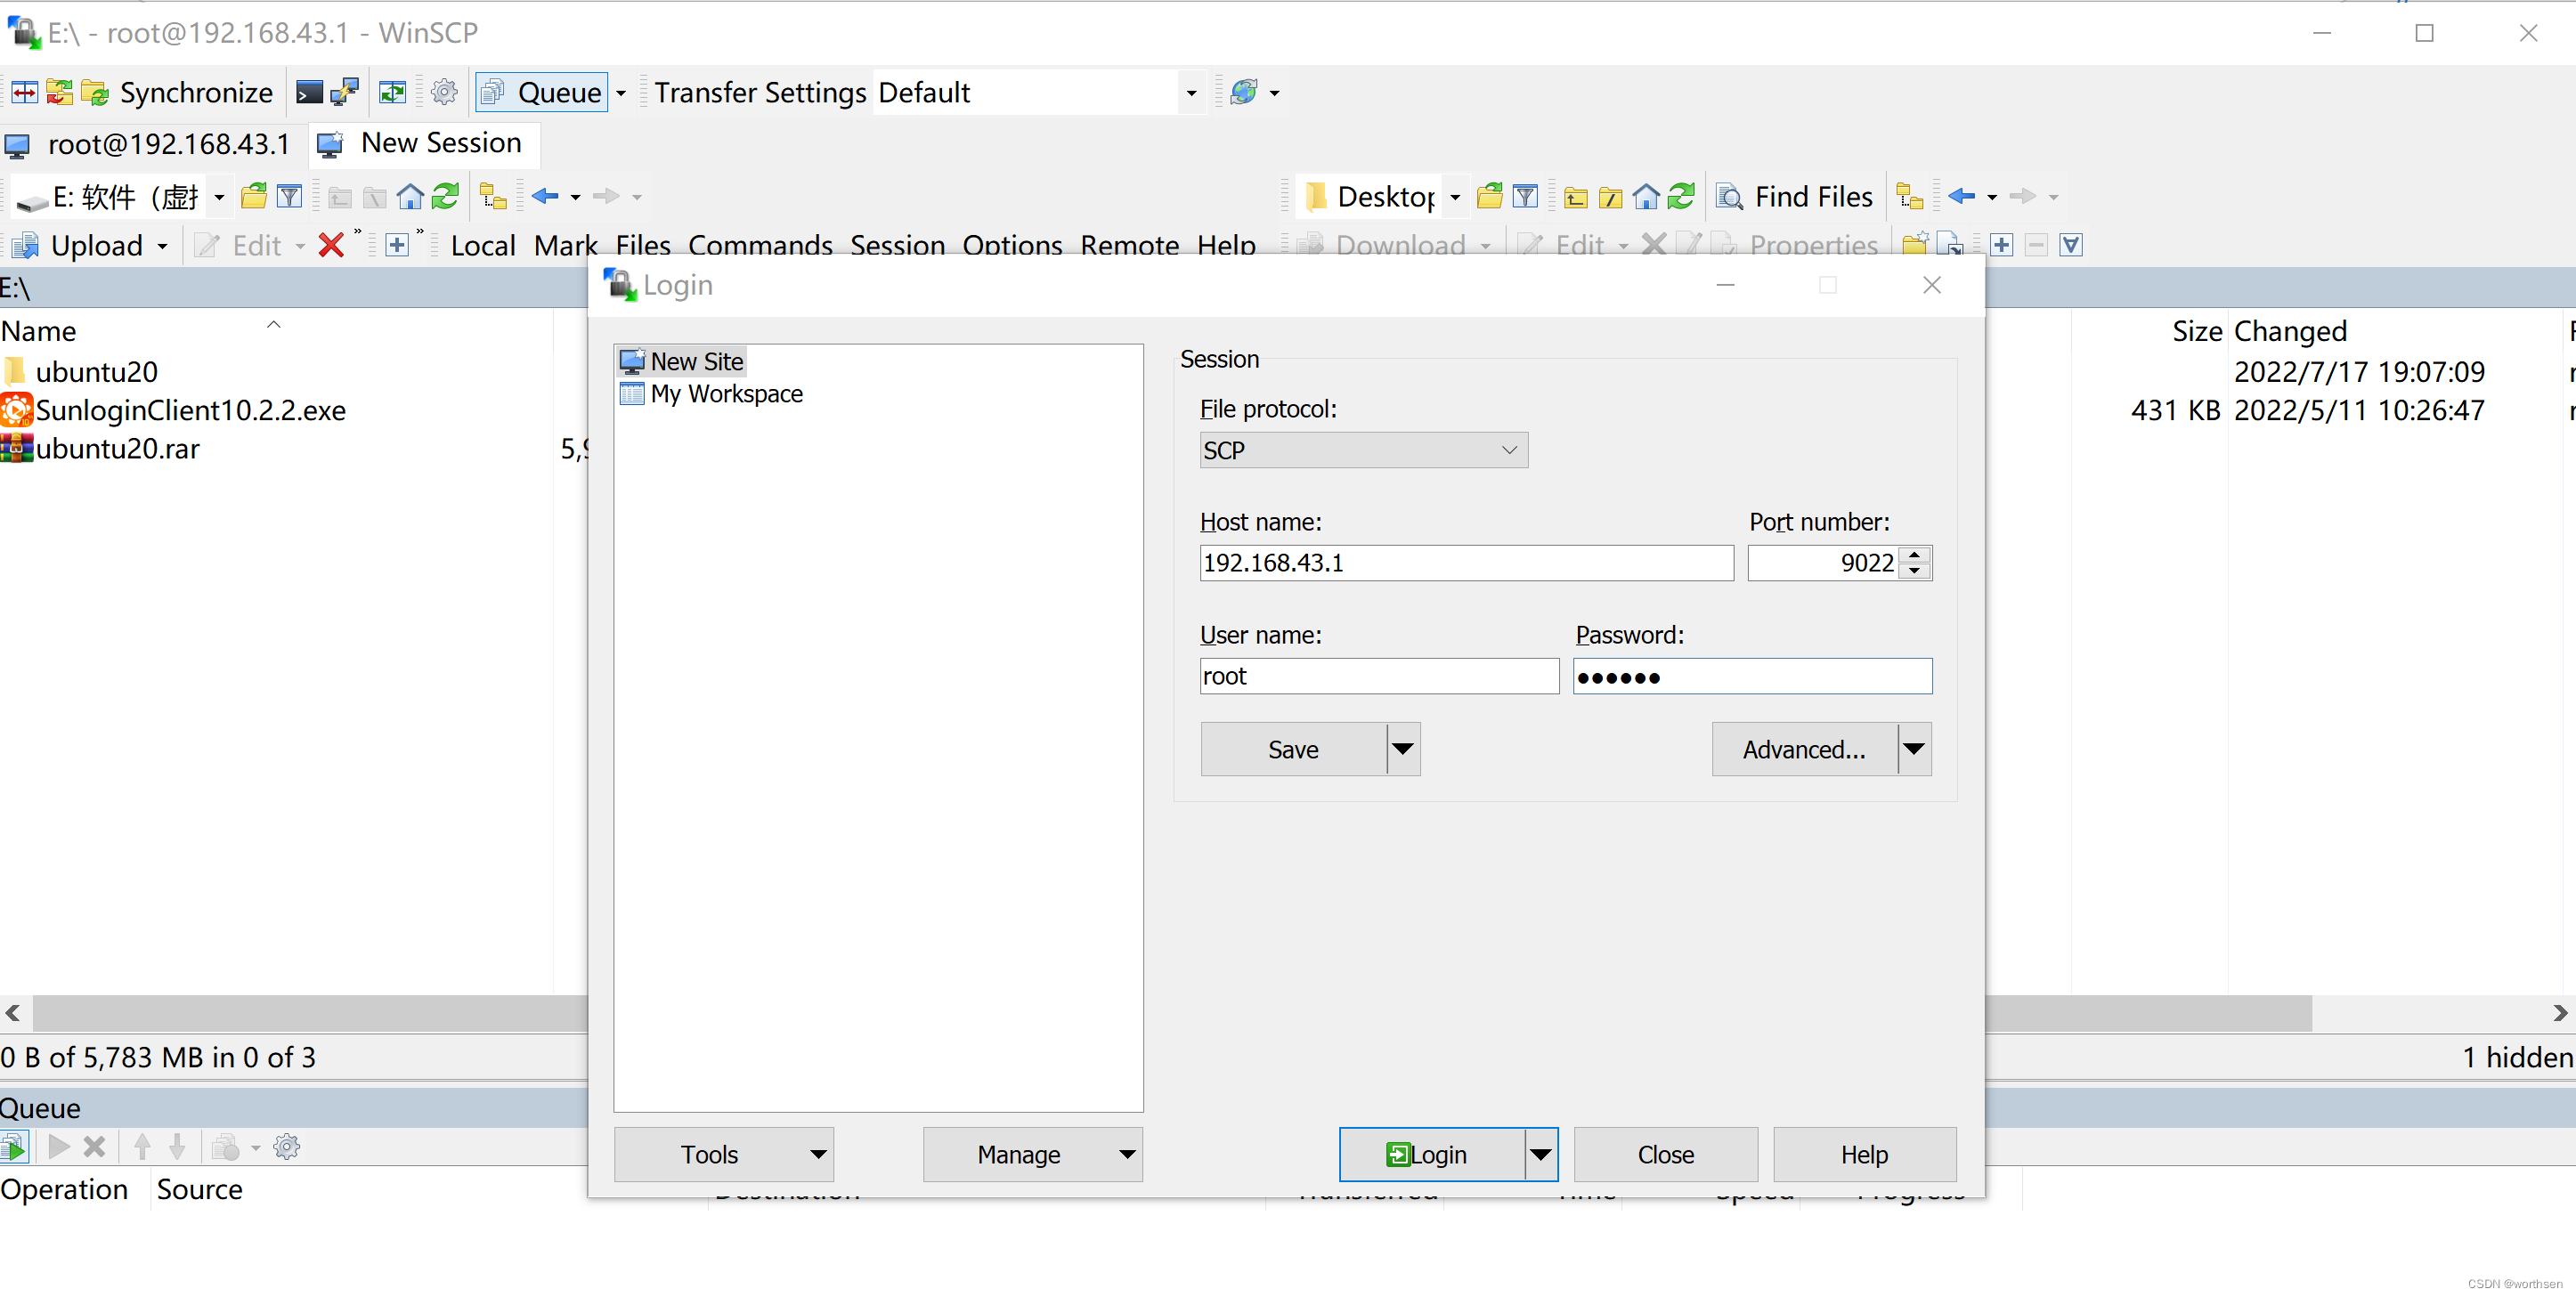Open the File protocol SCP dropdown
The width and height of the screenshot is (2576, 1297).
point(1363,450)
